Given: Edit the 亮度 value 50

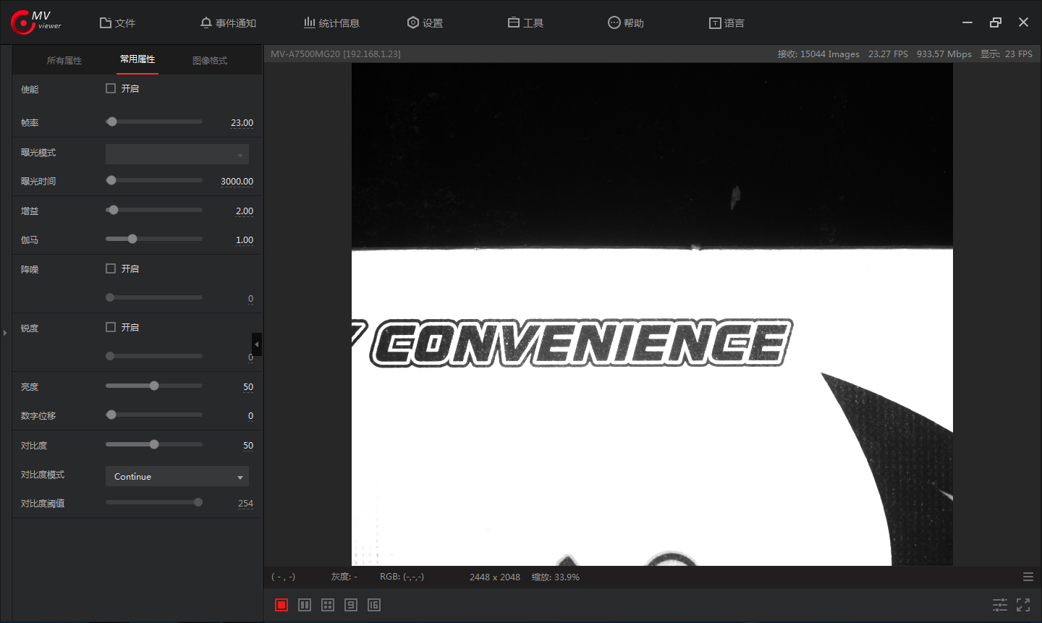Looking at the screenshot, I should 248,387.
